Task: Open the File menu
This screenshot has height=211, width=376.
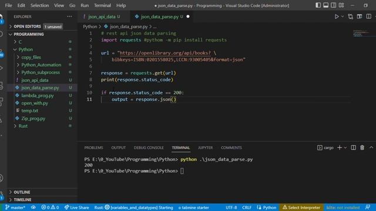Action: (x=8, y=5)
